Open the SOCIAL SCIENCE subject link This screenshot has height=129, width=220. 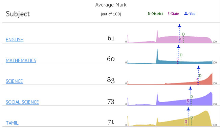pyautogui.click(x=22, y=102)
